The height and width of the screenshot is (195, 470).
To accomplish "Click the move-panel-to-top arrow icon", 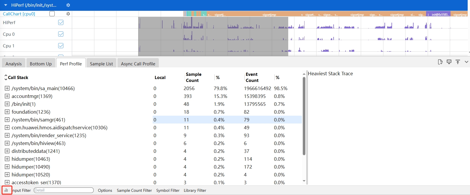I will [458, 62].
